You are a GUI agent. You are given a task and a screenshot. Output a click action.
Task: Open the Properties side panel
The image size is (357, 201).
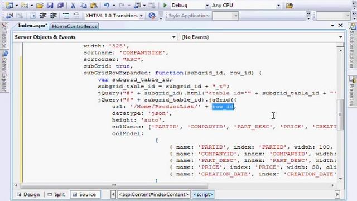tap(352, 91)
